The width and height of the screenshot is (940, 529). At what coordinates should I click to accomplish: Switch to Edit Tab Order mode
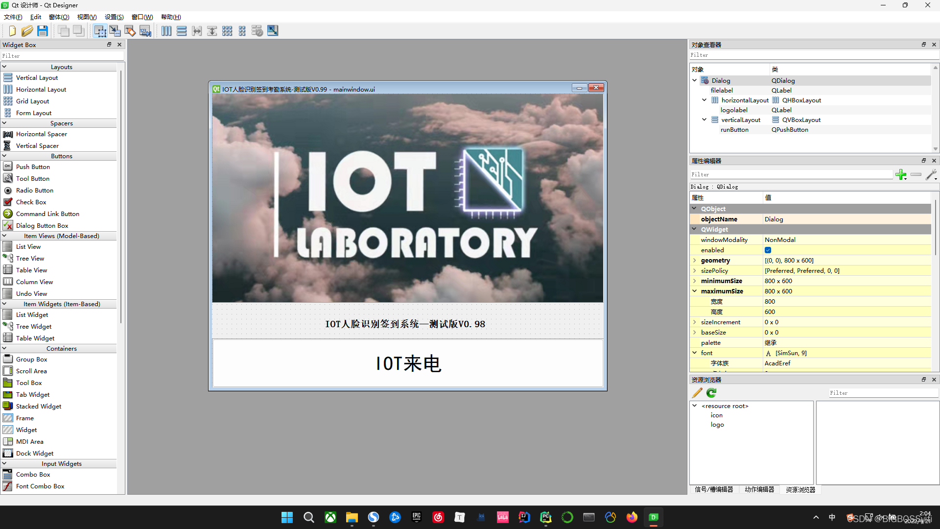click(x=145, y=31)
